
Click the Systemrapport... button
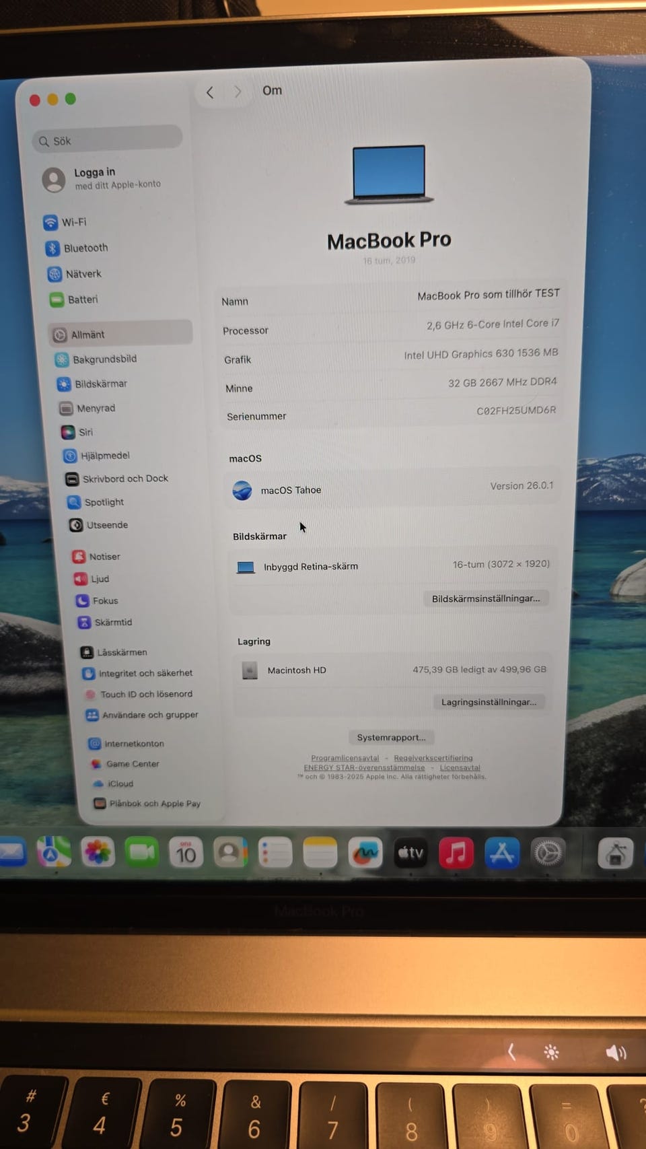(392, 737)
